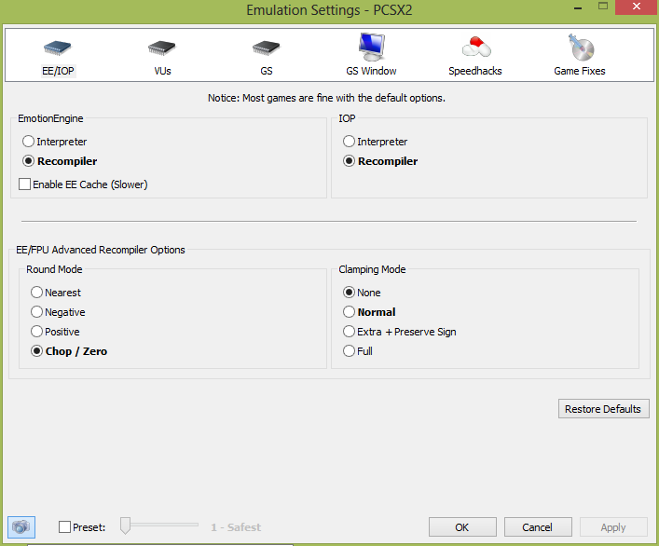Choose Extra + Preserve Sign clamping
Image resolution: width=659 pixels, height=546 pixels.
point(400,332)
